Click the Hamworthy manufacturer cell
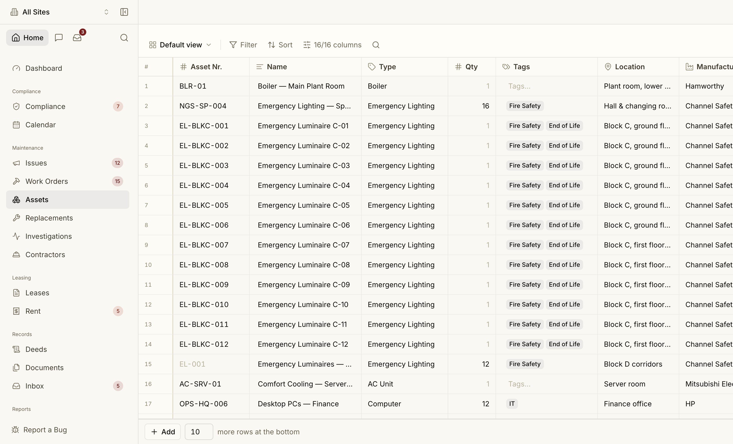733x444 pixels. [x=706, y=86]
